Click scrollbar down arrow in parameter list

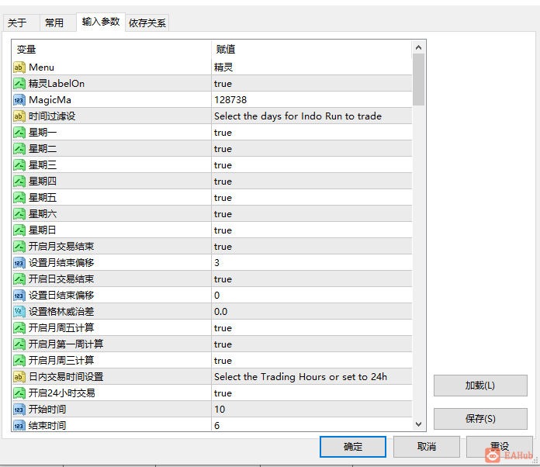pyautogui.click(x=418, y=424)
